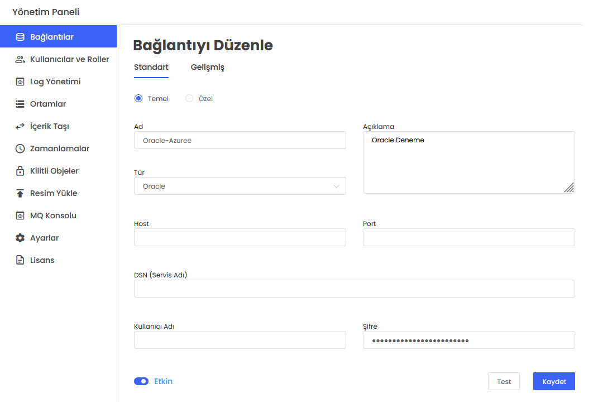The width and height of the screenshot is (598, 403).
Task: Click inside the Host input field
Action: pyautogui.click(x=240, y=237)
